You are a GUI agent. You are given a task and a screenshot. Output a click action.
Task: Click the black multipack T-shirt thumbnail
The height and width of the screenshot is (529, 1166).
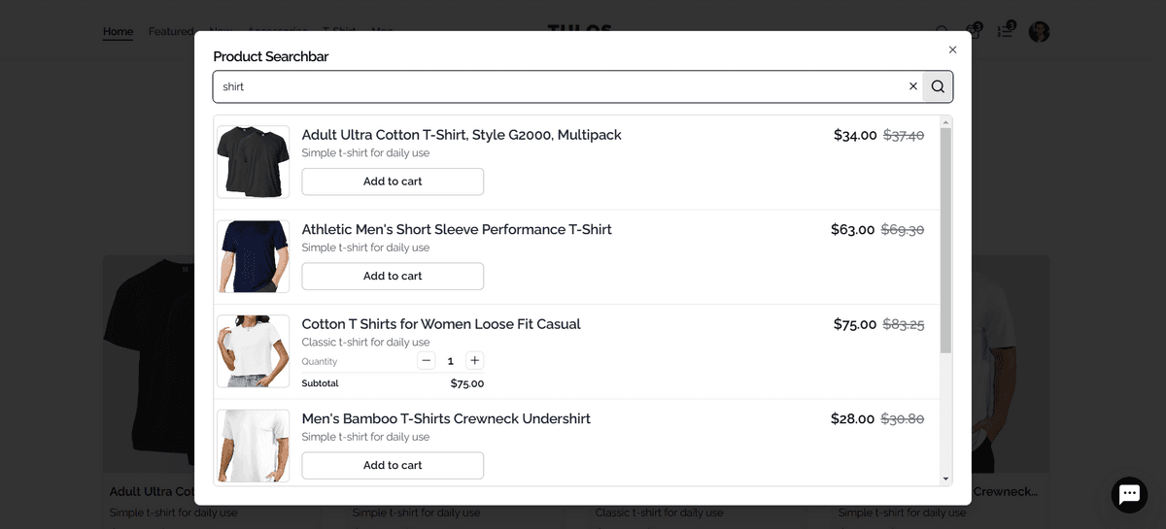(x=253, y=161)
